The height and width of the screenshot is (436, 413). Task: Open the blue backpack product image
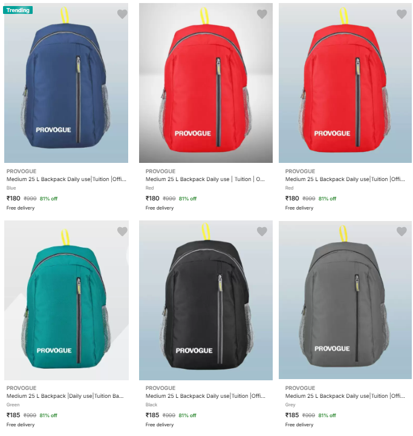(66, 83)
